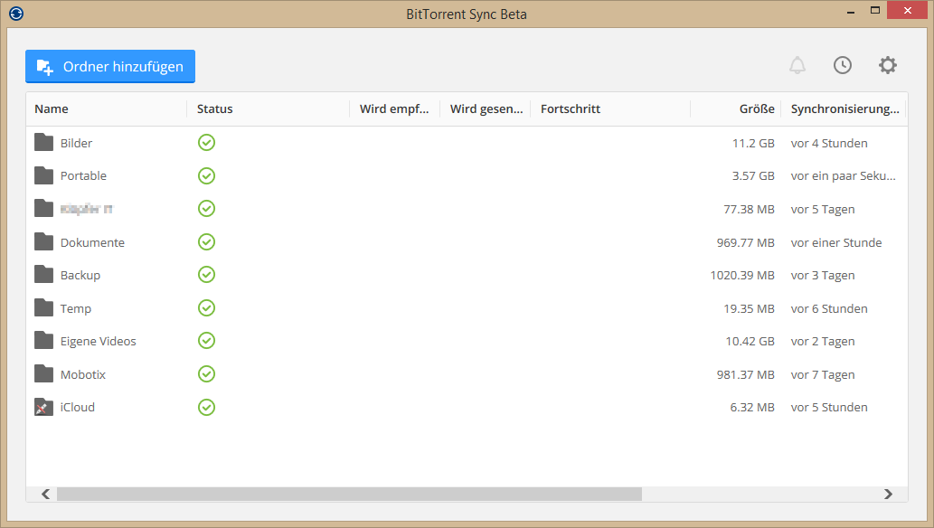The height and width of the screenshot is (528, 934).
Task: Select the Mobotix folder name
Action: tap(83, 375)
